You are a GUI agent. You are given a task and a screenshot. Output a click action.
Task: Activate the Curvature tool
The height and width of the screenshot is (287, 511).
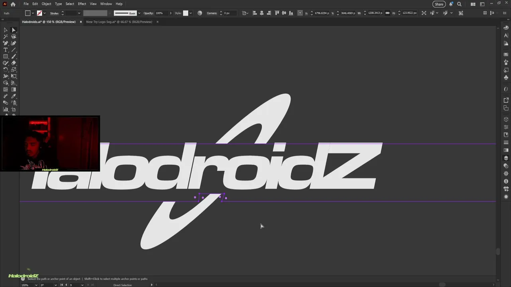point(14,43)
